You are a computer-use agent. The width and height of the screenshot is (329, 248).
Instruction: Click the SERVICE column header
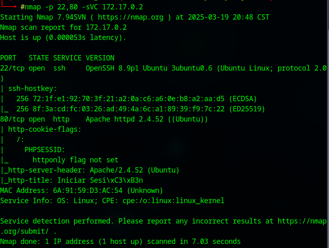coord(67,58)
